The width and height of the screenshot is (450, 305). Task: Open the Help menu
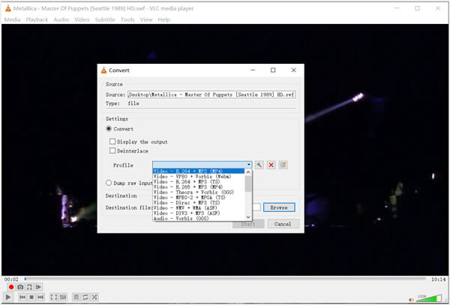(163, 20)
